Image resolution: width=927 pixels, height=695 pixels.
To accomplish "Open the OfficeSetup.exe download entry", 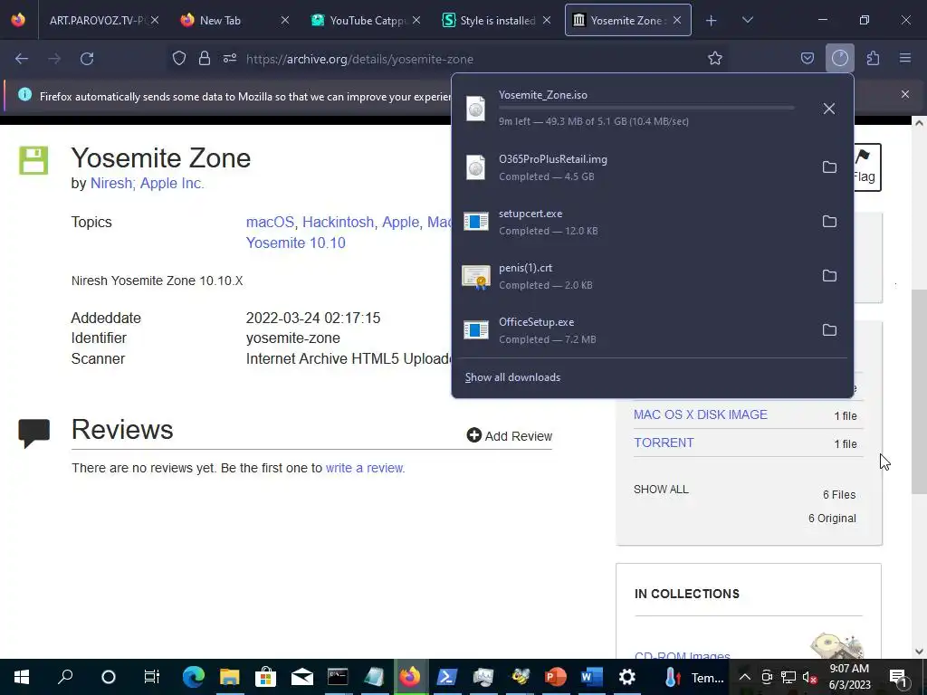I will point(636,330).
